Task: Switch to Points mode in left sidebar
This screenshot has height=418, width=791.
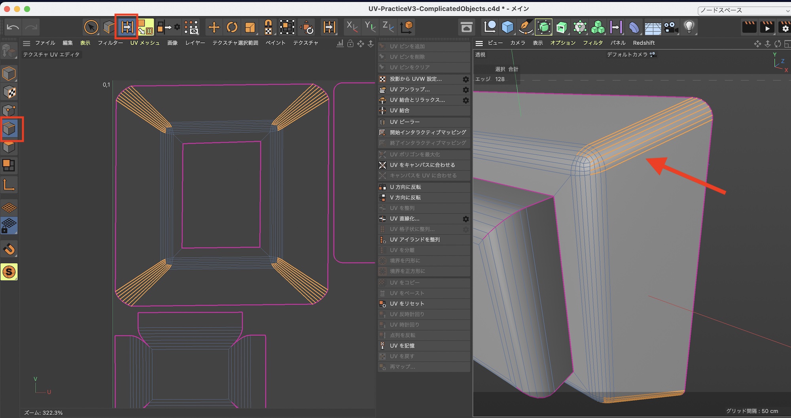Action: pyautogui.click(x=9, y=111)
